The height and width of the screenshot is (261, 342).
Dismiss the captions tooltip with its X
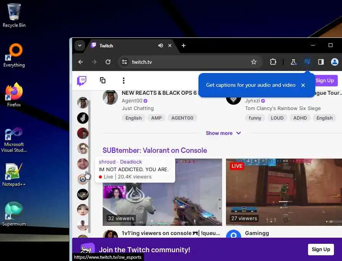coord(303,85)
